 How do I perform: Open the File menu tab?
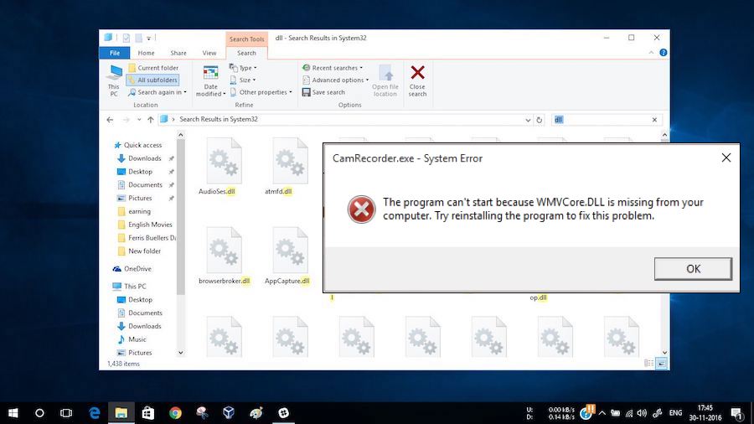(x=115, y=53)
